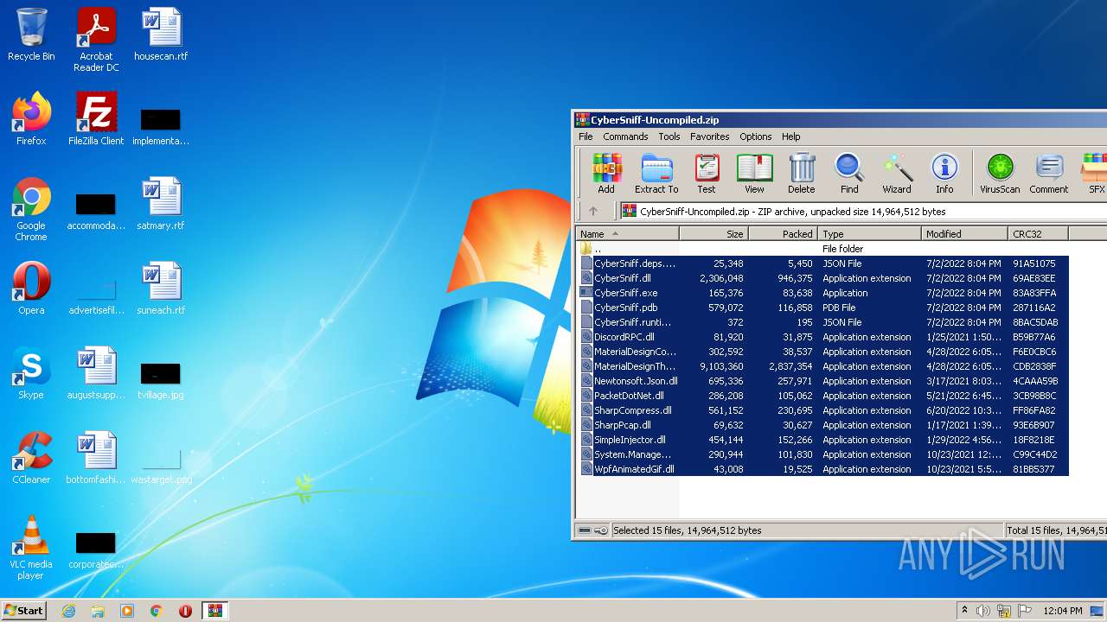Screen dimensions: 1107x622
Task: Run VirusScan on the archive
Action: click(1000, 174)
